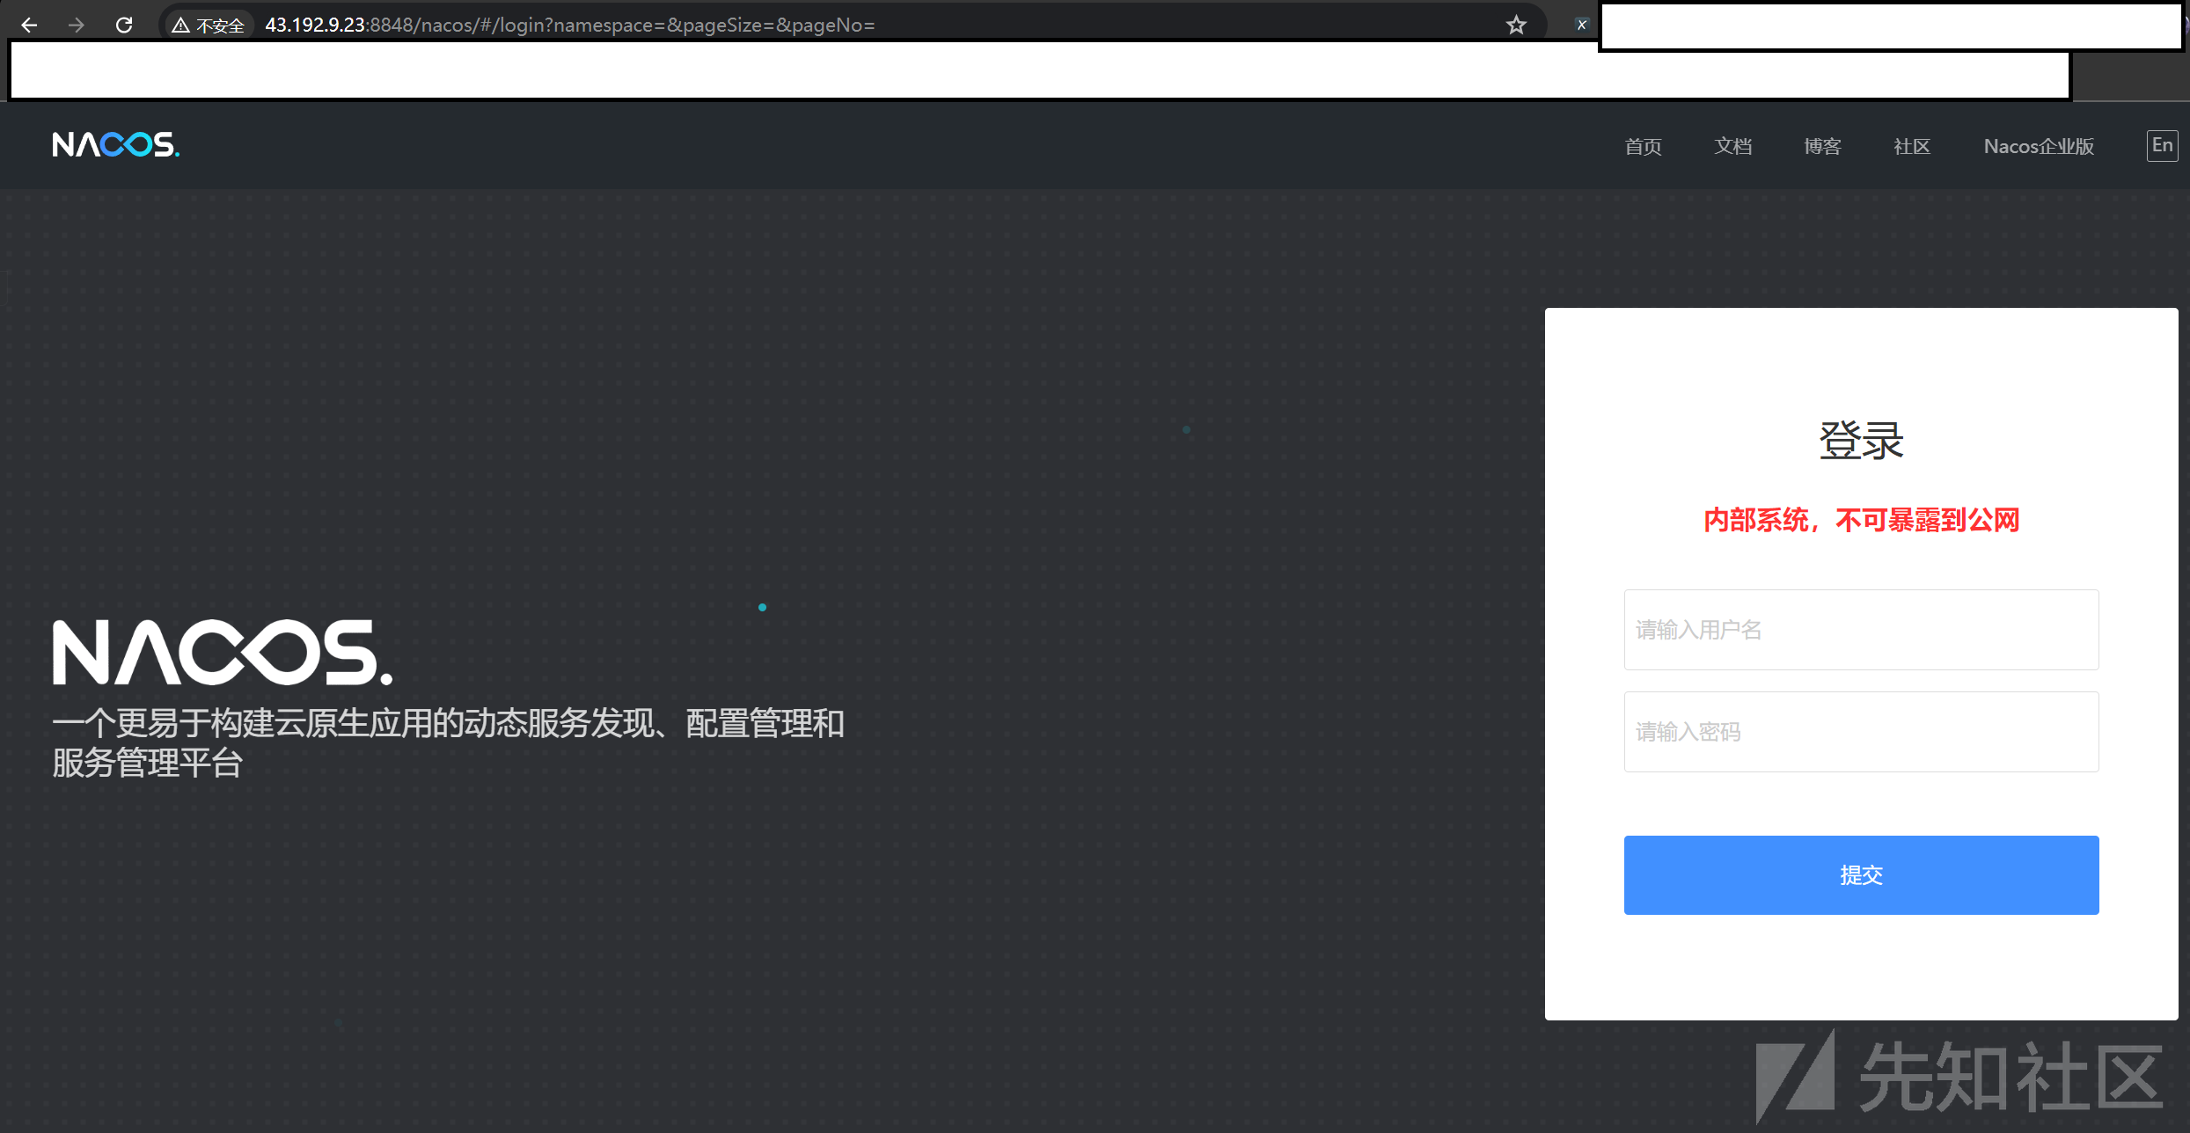Open the Nacos企业版 nav link

2039,146
